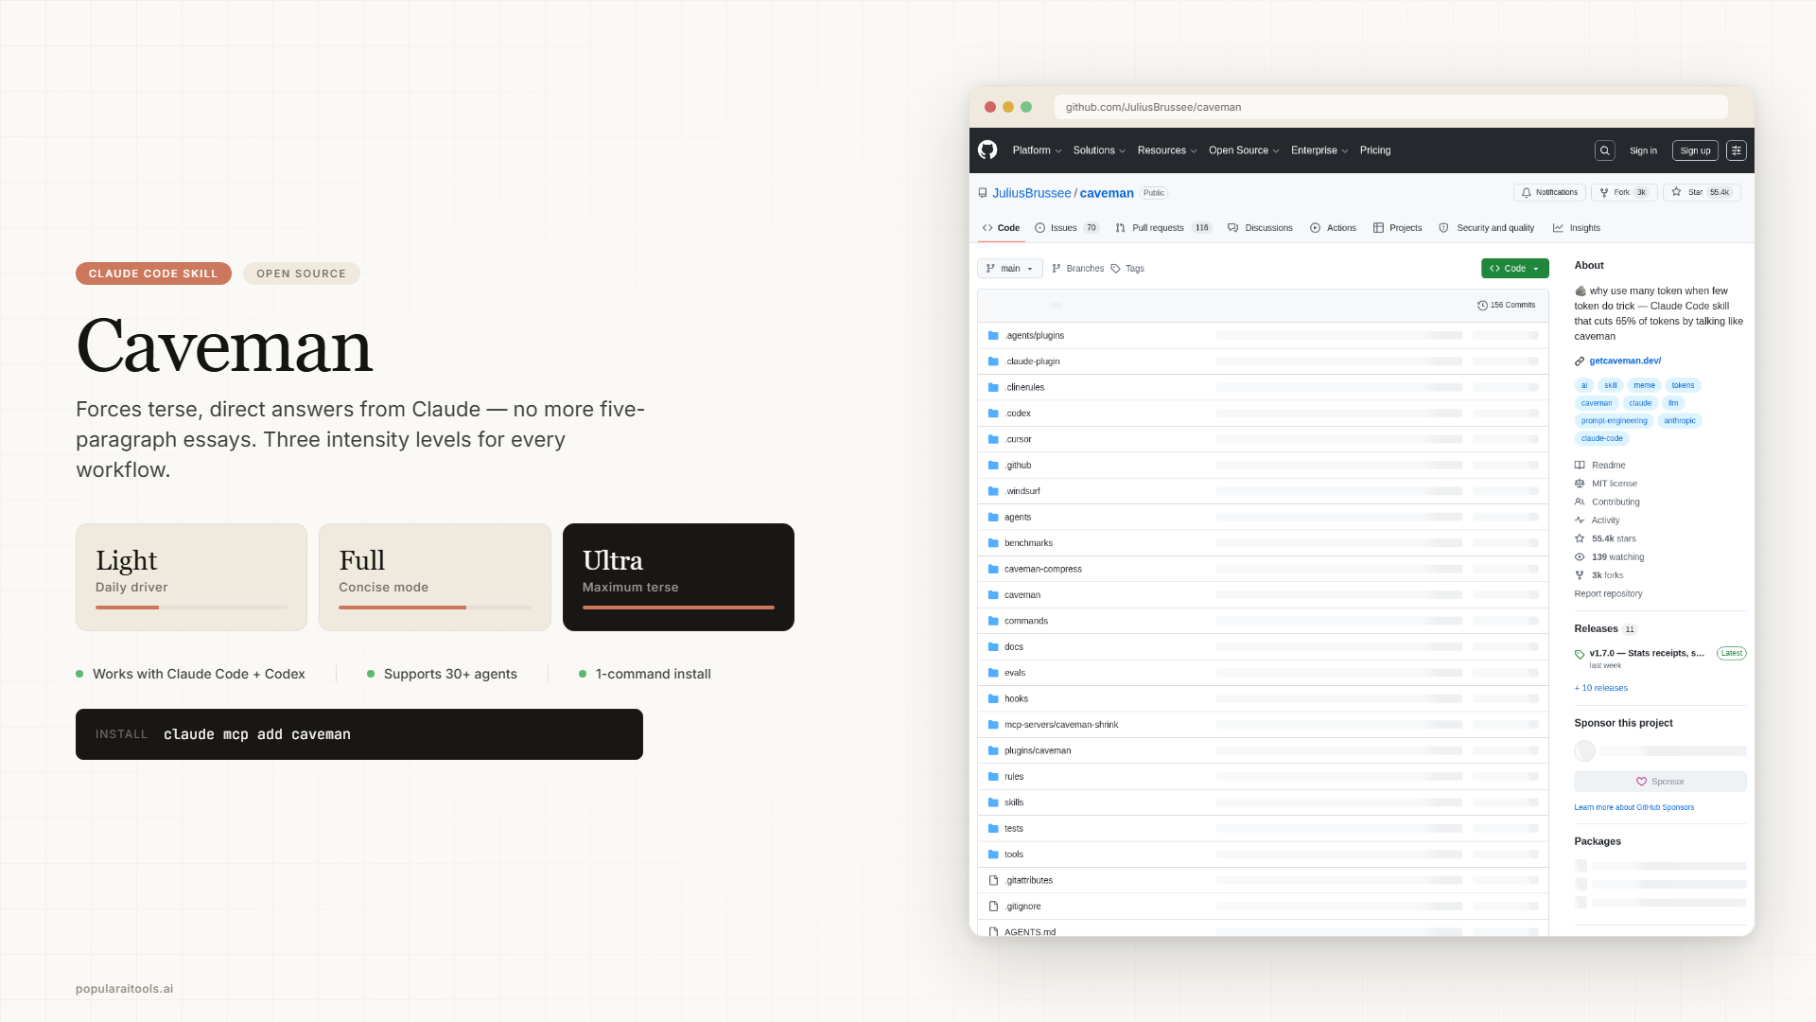Open the Actions tab
This screenshot has width=1816, height=1022.
[x=1333, y=228]
